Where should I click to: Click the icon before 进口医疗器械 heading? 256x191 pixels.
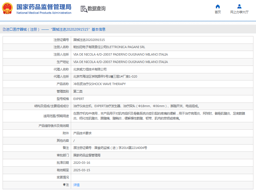(4, 29)
